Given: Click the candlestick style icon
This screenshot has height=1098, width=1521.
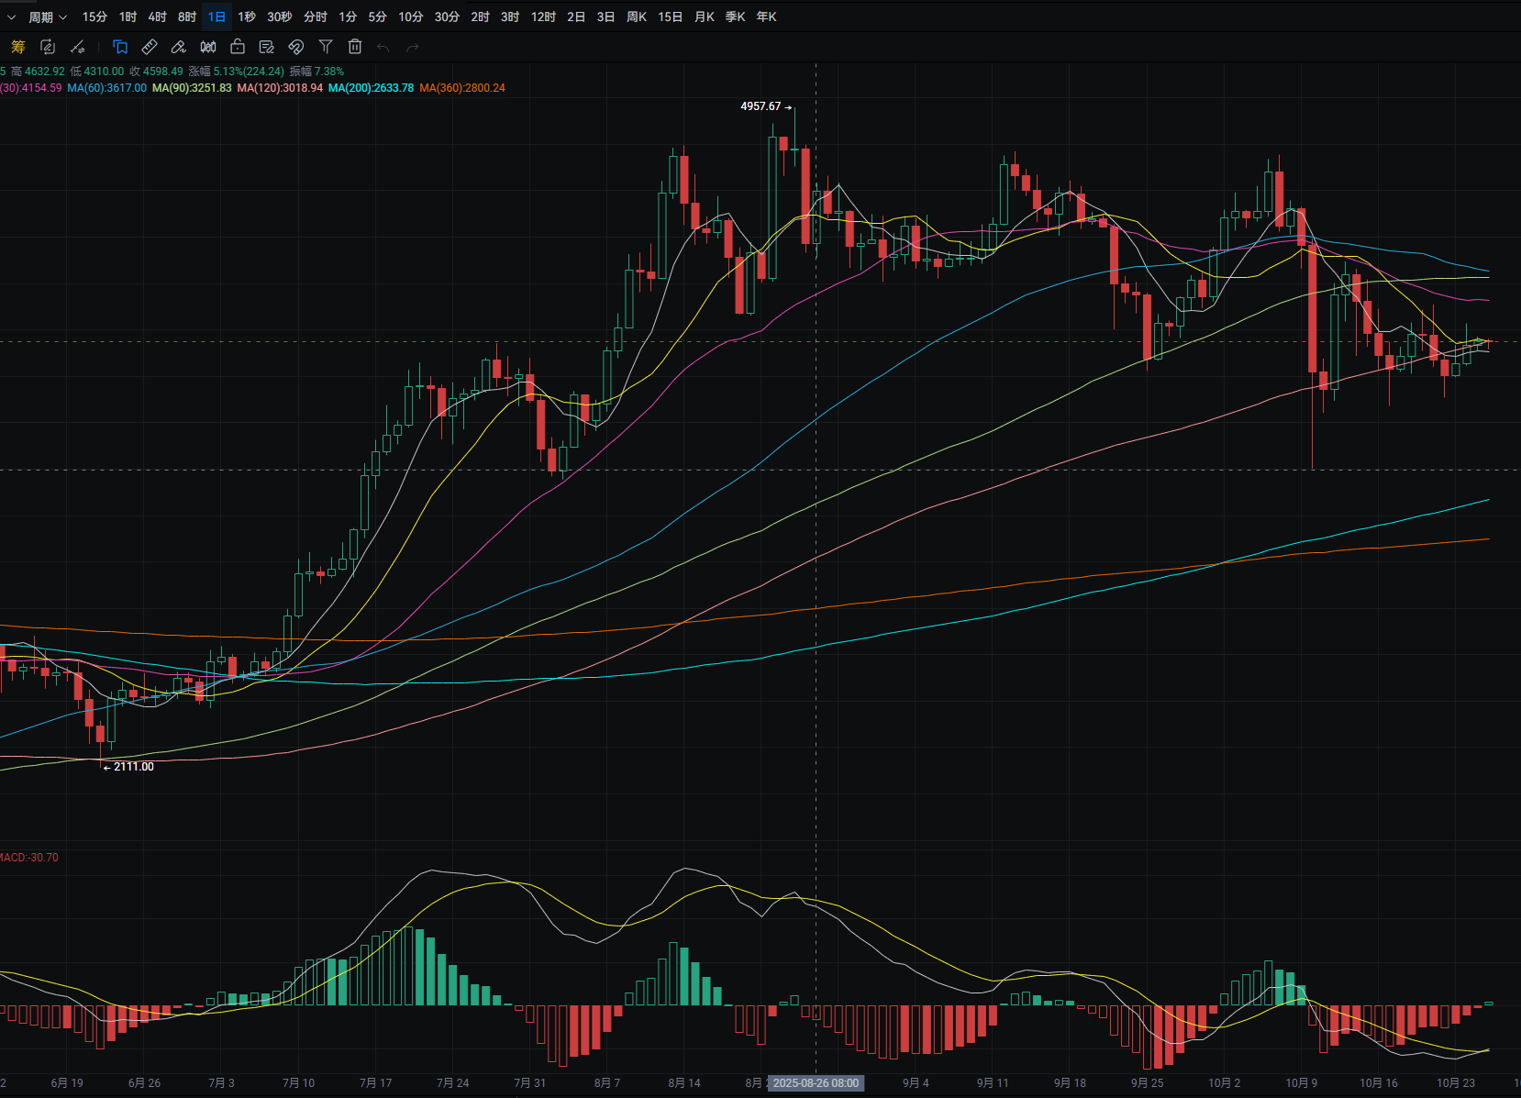Looking at the screenshot, I should (x=208, y=47).
